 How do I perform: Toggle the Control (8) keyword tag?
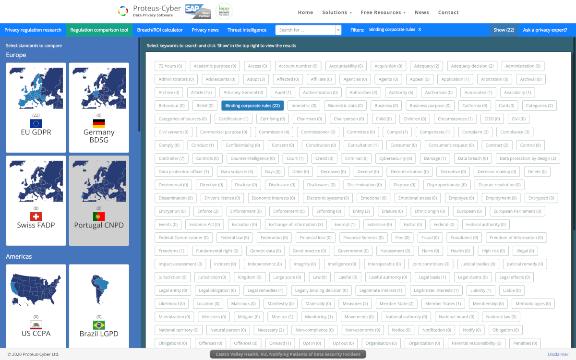pos(530,145)
